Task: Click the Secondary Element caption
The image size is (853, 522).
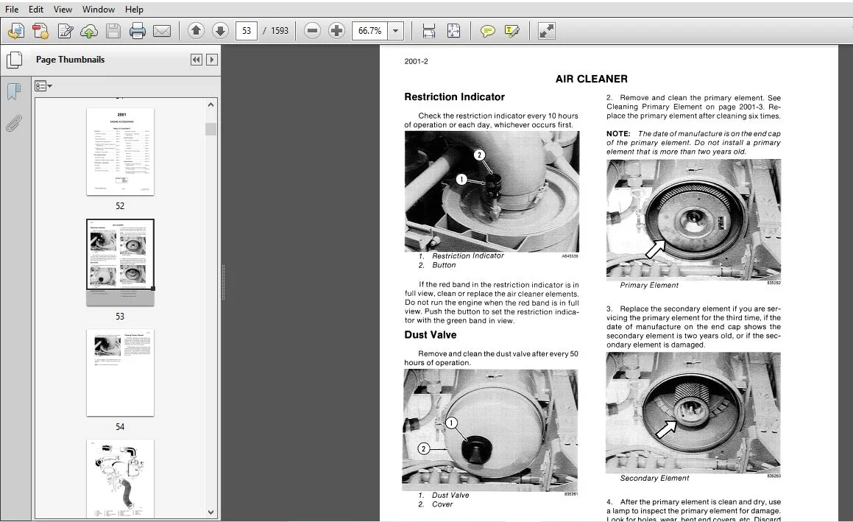Action: pos(654,478)
